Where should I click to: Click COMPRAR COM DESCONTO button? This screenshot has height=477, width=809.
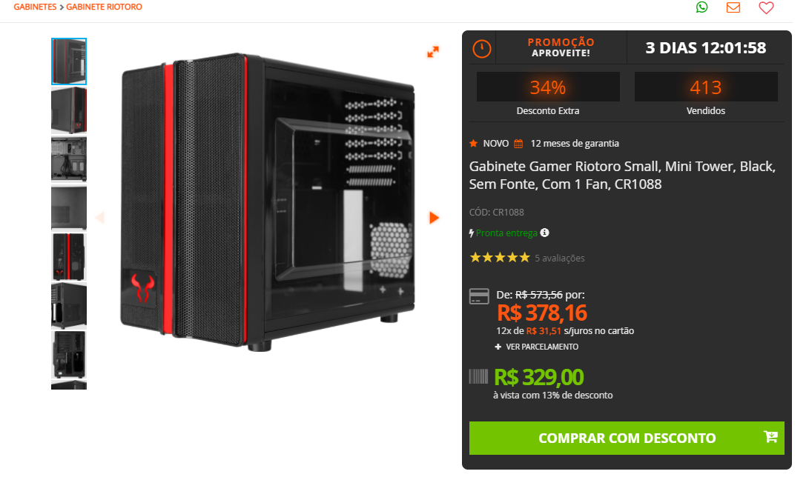(x=627, y=438)
